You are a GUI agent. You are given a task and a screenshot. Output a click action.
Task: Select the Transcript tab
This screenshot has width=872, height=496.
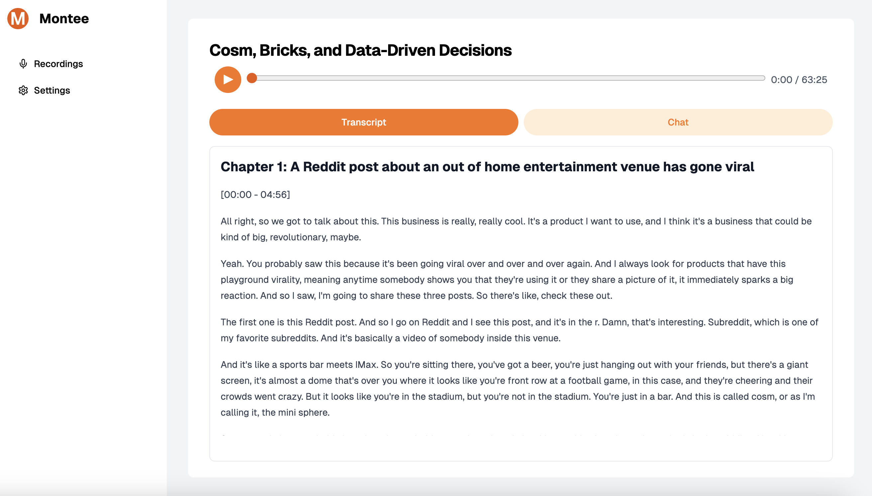[x=364, y=122]
